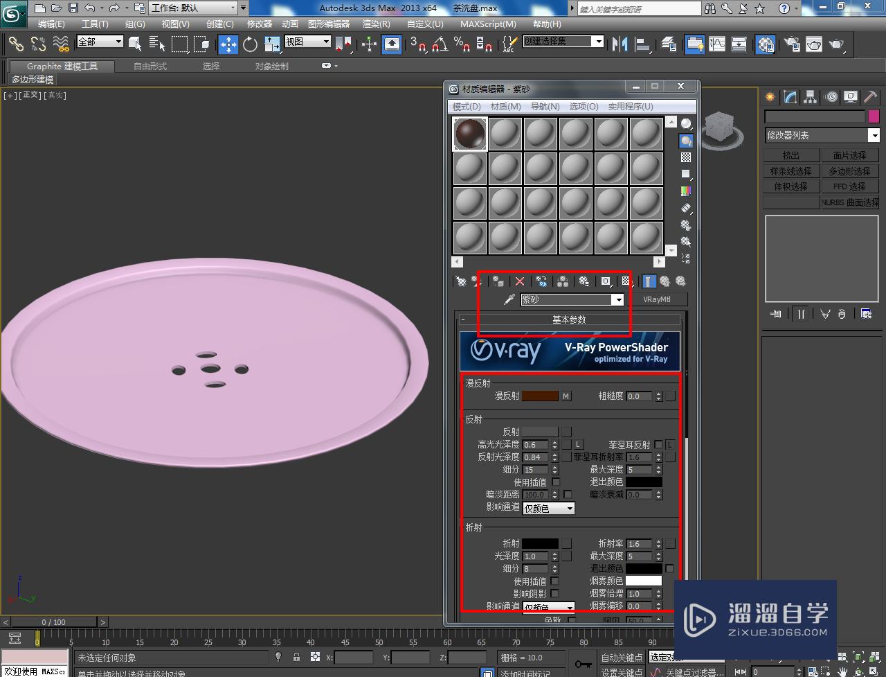Viewport: 886px width, 677px height.
Task: Toggle the Angle Snap icon
Action: (x=440, y=45)
